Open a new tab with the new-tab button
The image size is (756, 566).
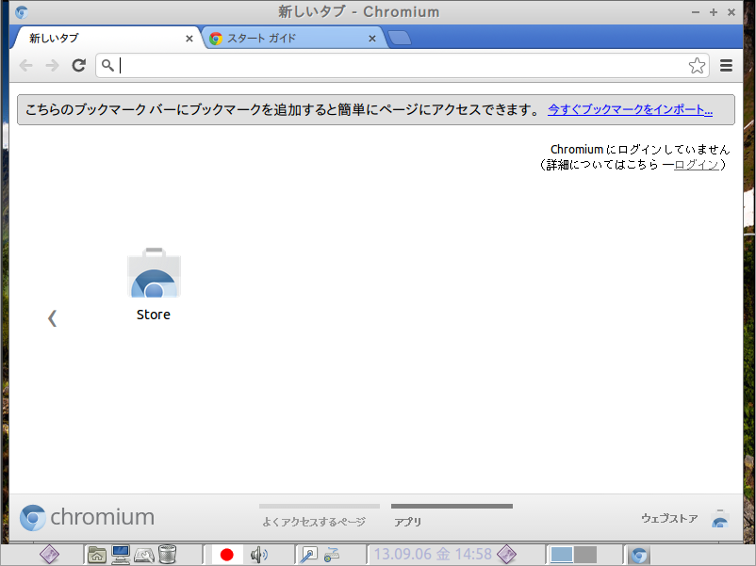pyautogui.click(x=400, y=38)
